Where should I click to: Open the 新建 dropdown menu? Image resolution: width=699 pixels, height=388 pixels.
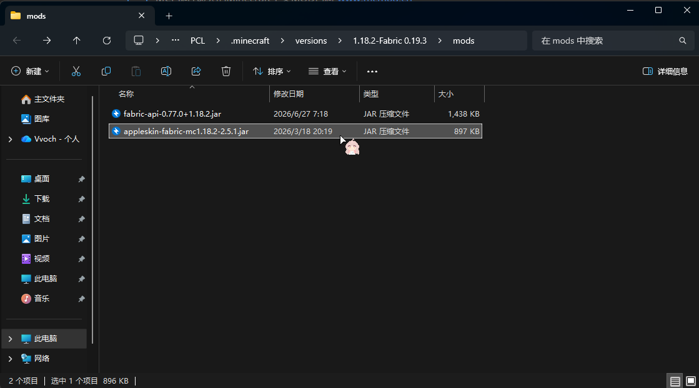tap(30, 71)
